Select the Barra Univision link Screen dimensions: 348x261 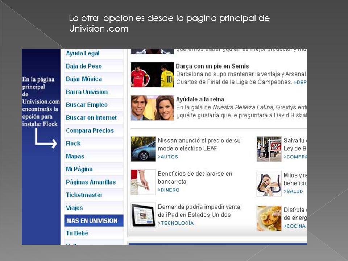87,92
